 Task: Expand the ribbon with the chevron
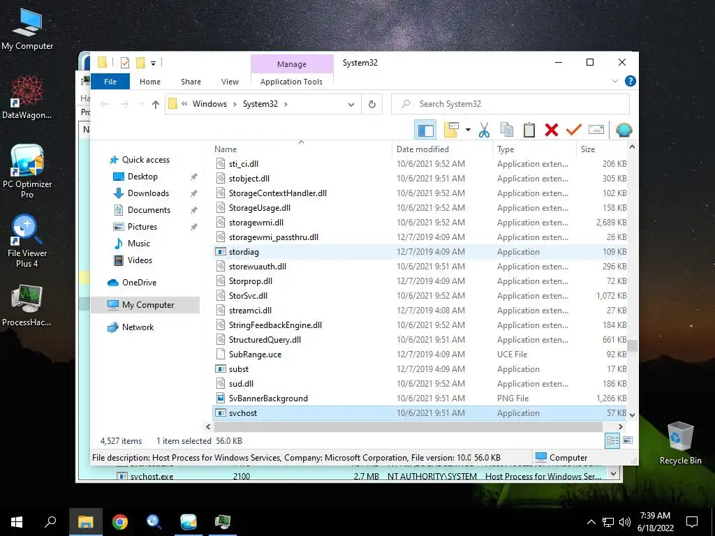(x=614, y=81)
